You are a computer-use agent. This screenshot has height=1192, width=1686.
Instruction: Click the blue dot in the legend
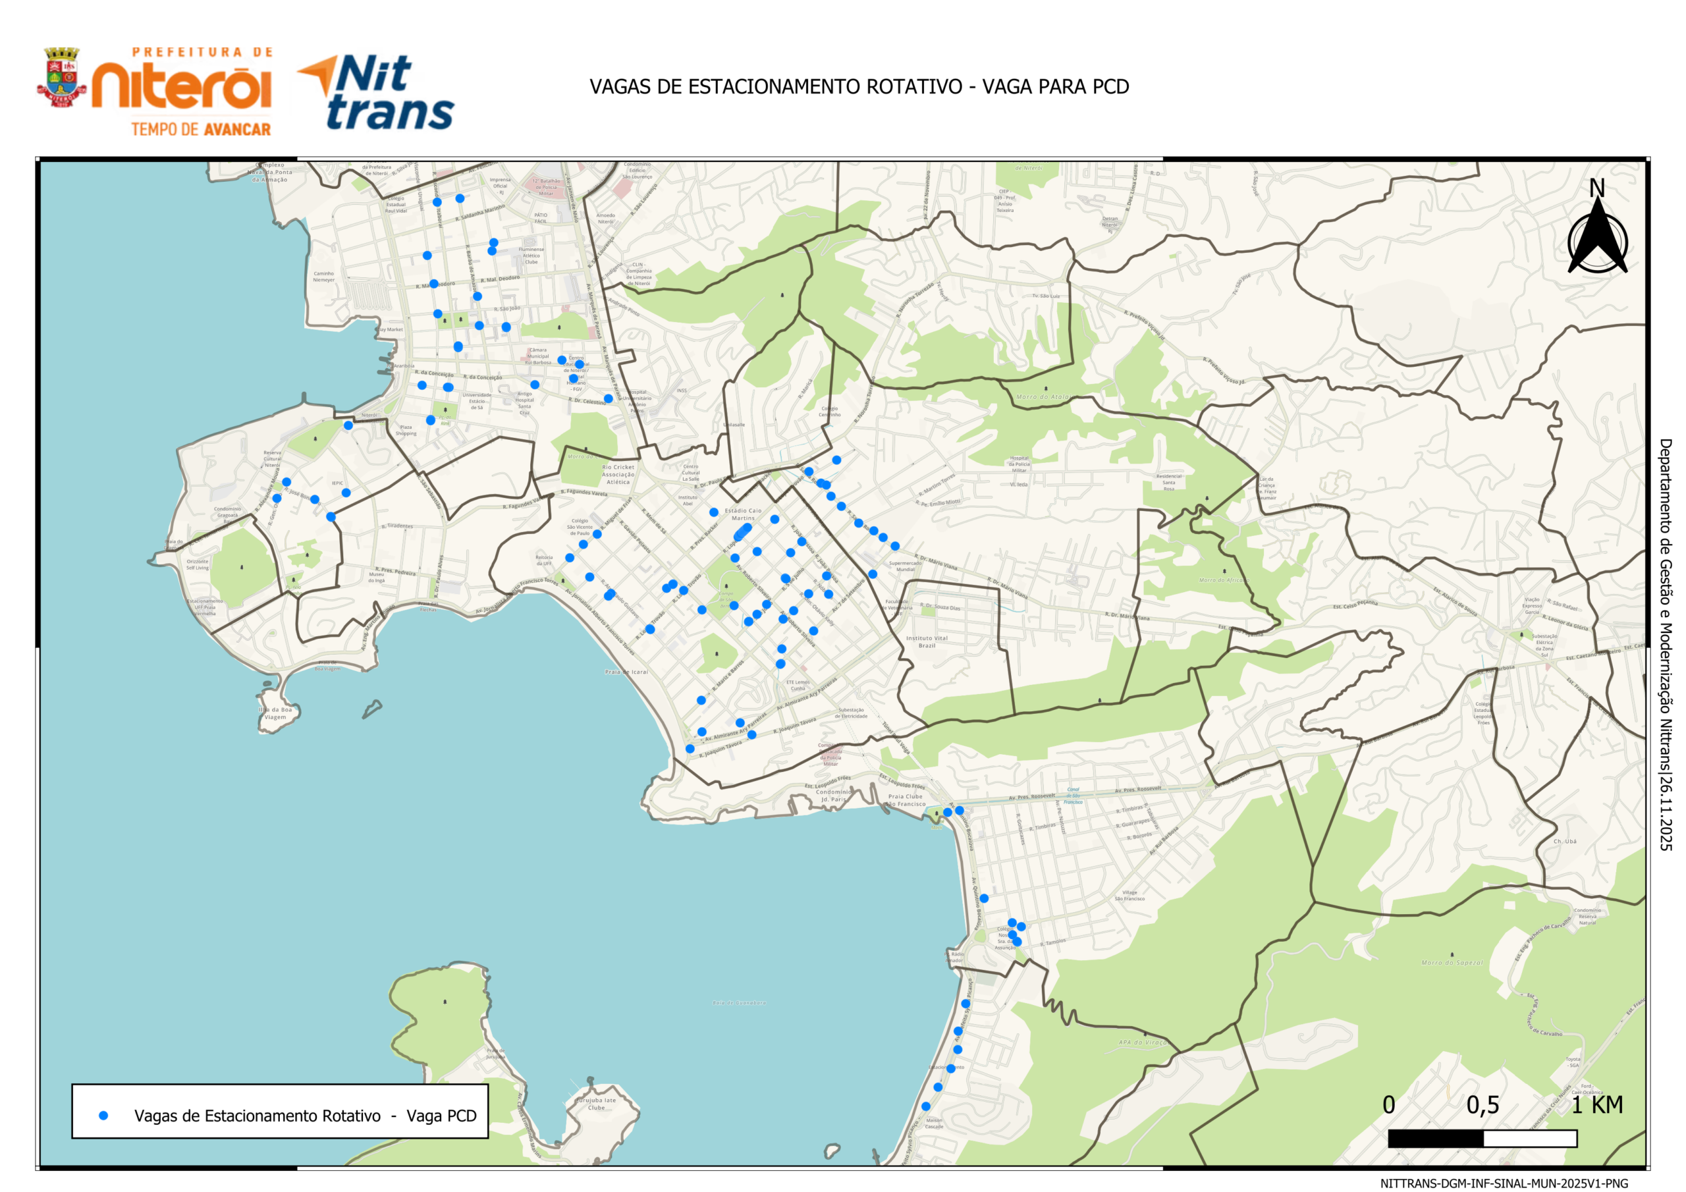[x=103, y=1115]
